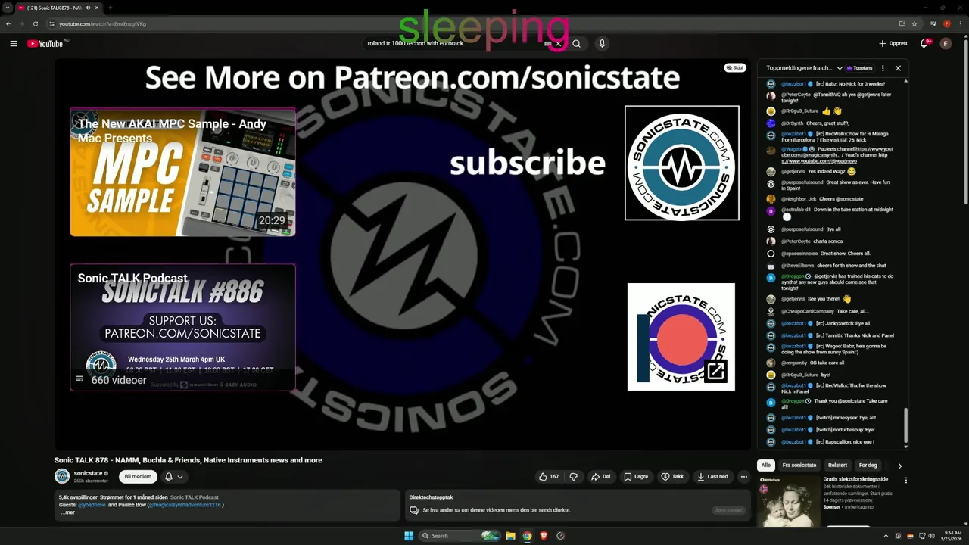Click the Åpne panelet button
Viewport: 969px width, 545px height.
coord(728,510)
